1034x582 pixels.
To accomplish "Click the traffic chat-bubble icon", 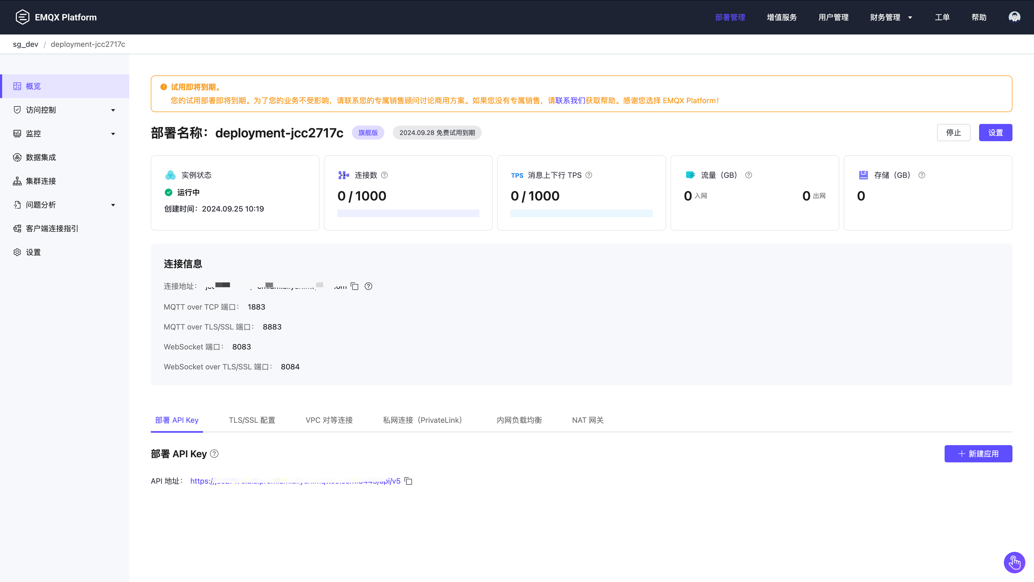I will click(690, 175).
